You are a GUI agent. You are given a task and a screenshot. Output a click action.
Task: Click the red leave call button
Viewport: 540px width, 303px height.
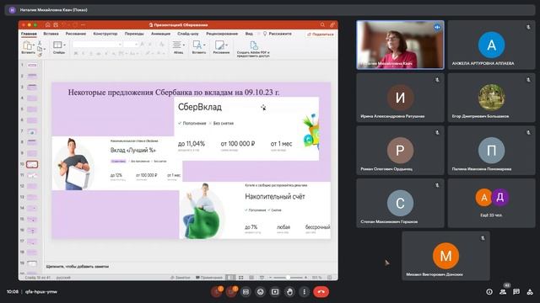click(321, 292)
